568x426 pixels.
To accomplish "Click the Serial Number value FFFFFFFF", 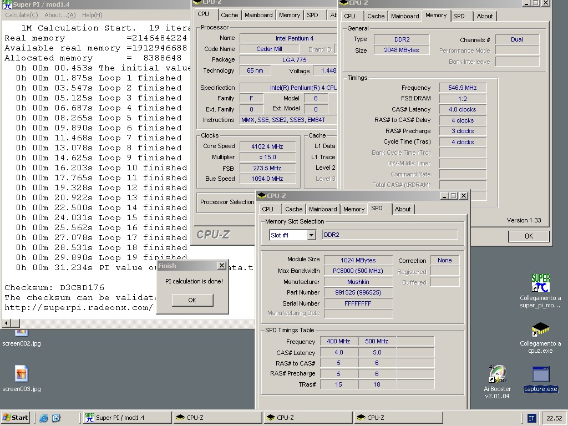I will click(x=358, y=303).
